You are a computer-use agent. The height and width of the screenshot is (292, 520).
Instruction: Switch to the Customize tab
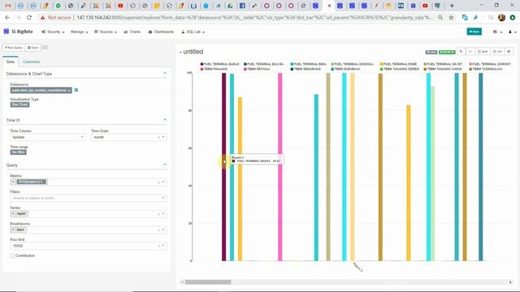coord(31,62)
